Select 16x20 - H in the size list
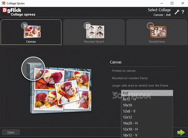This screenshot has width=188, height=138. (147, 123)
